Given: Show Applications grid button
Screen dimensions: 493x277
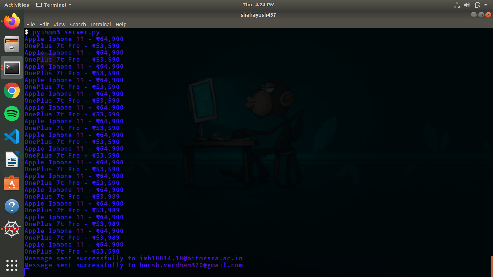Looking at the screenshot, I should point(12,265).
